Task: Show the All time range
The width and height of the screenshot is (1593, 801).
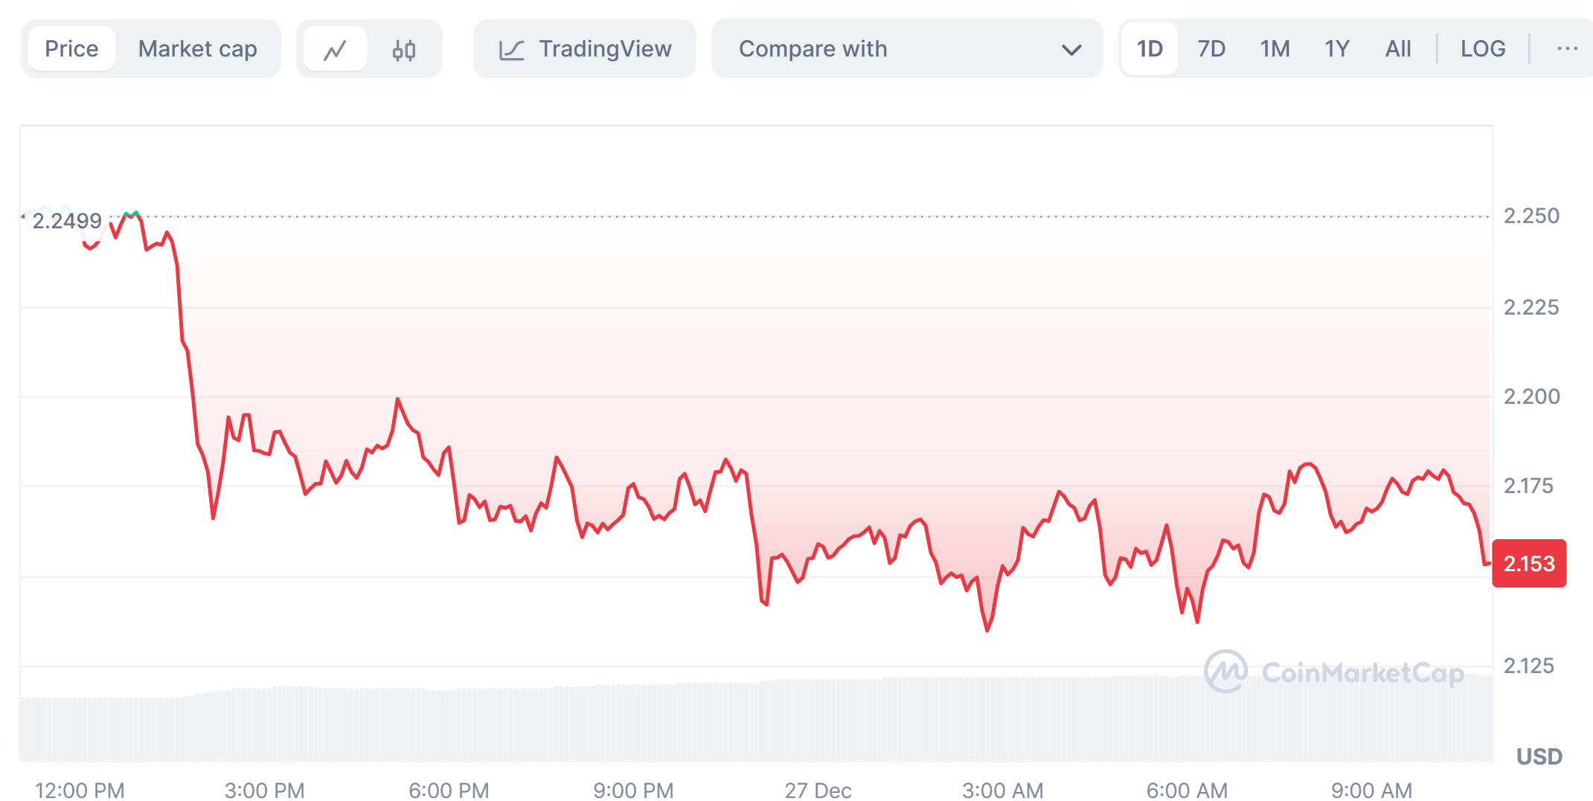Action: [x=1398, y=49]
